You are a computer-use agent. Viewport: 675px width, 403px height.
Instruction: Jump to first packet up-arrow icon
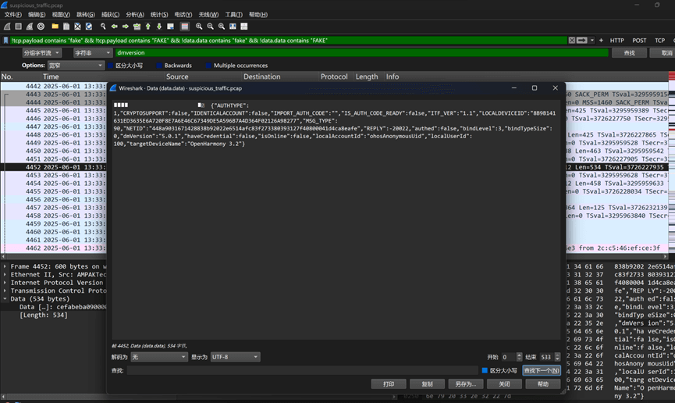(x=148, y=27)
